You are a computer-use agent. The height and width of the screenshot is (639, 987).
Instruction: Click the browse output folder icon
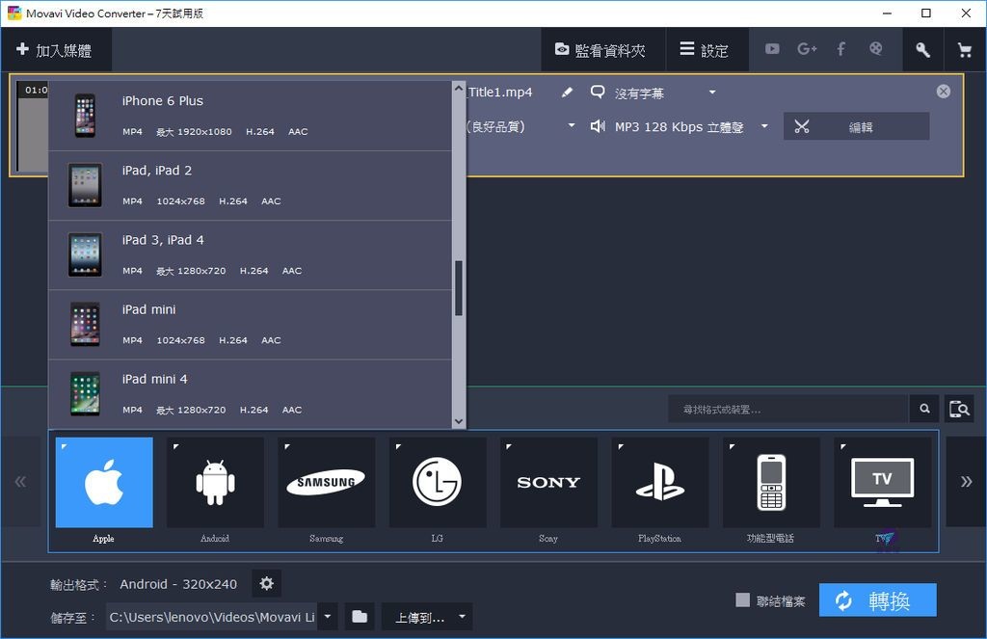pos(360,616)
